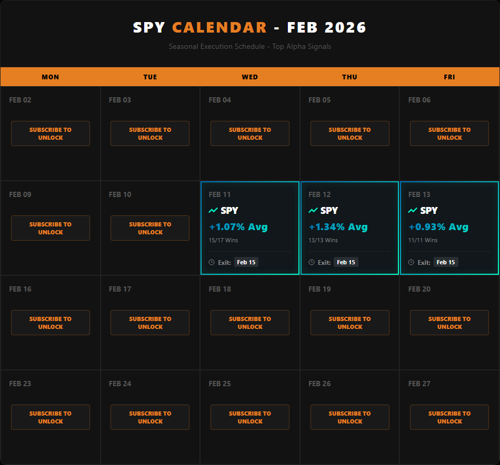Screen dimensions: 500x465
Task: Unlock the Feb 06 signal via Subscribe button
Action: point(449,133)
